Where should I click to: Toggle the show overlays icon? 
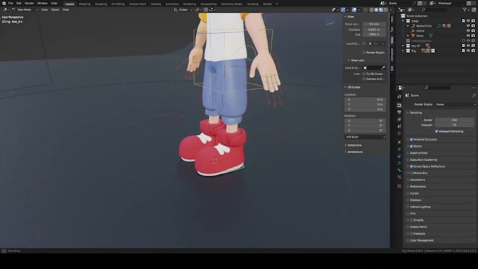(x=354, y=10)
